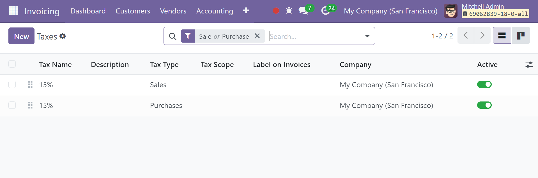Click Mitchell Admin avatar picture
This screenshot has width=538, height=178.
pyautogui.click(x=450, y=11)
